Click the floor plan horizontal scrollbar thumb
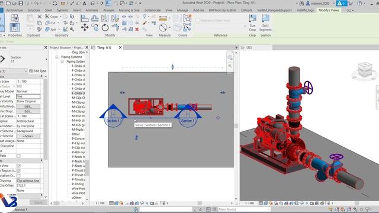Image resolution: width=379 pixels, height=213 pixels. point(200,203)
